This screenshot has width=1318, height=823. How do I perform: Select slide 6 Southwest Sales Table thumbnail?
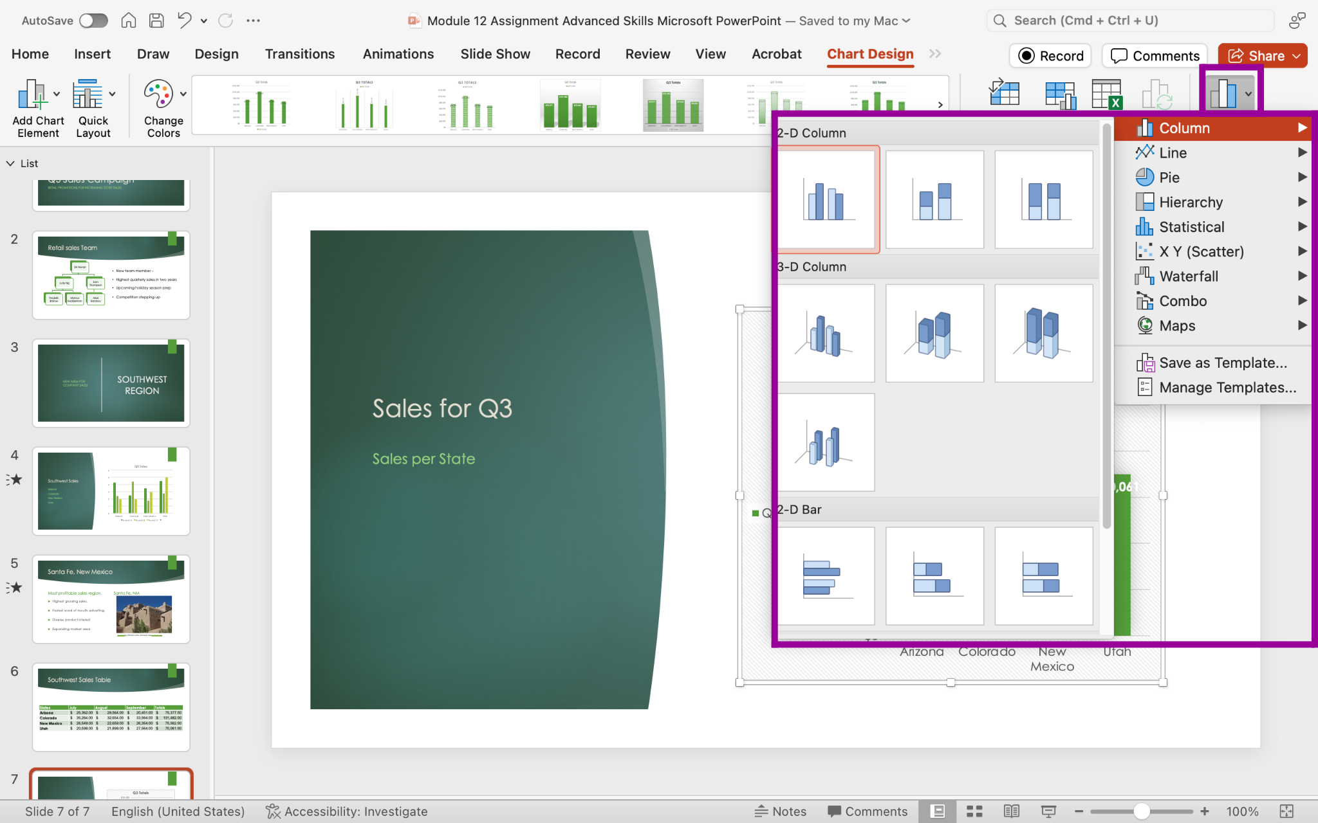click(x=111, y=707)
